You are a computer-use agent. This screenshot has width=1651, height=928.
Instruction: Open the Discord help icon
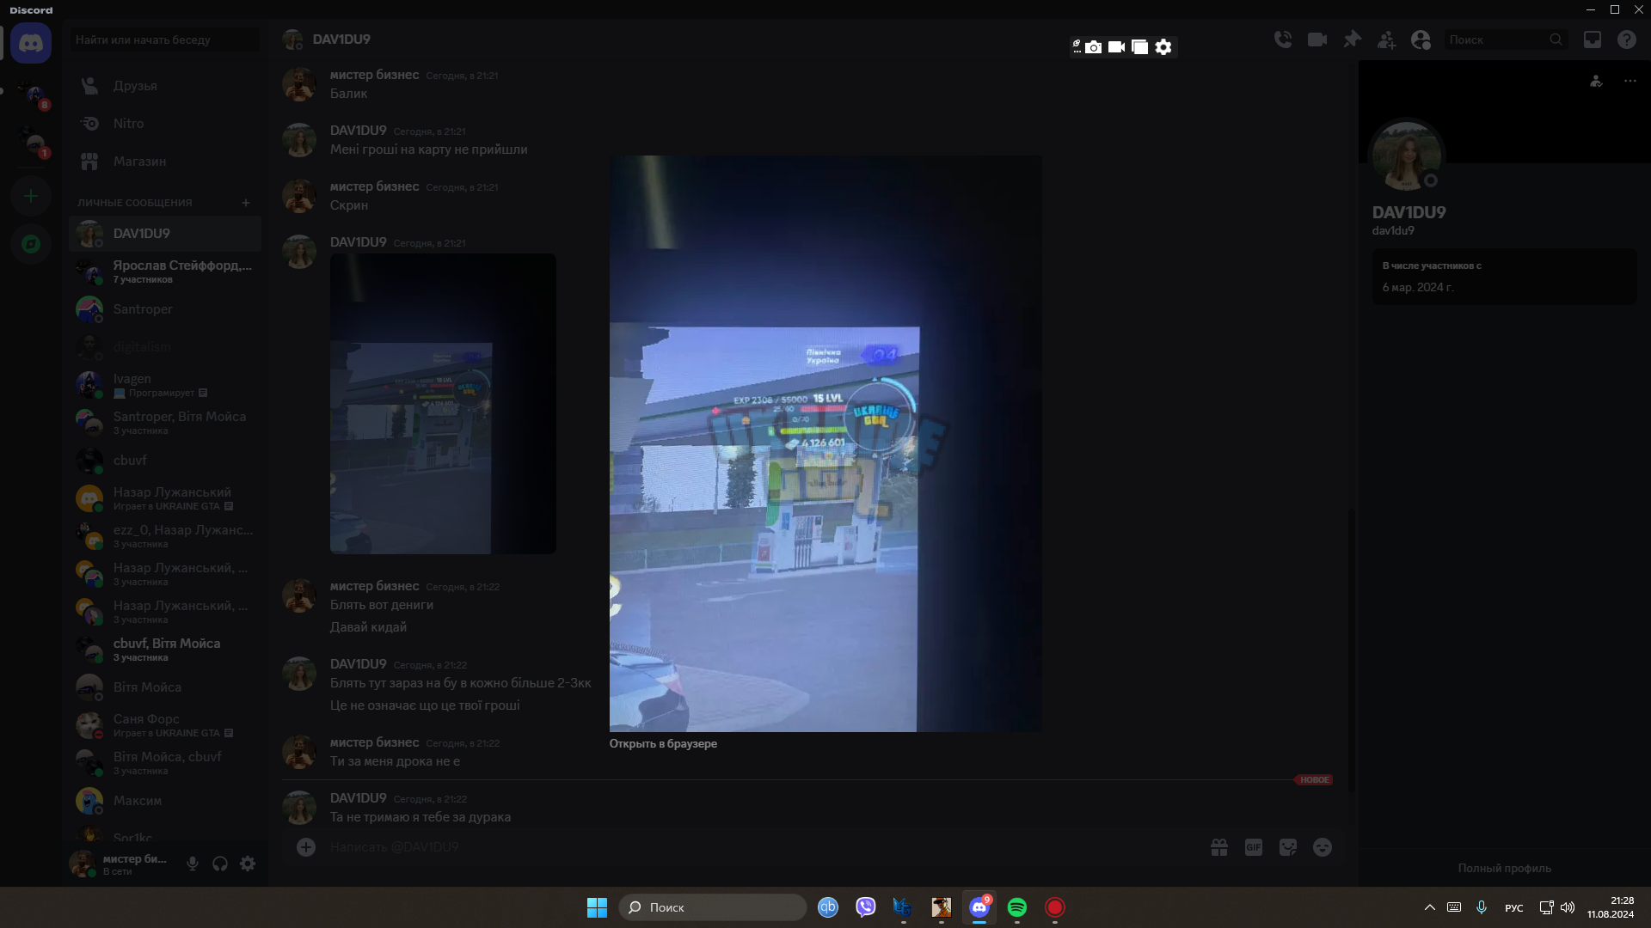coord(1627,40)
